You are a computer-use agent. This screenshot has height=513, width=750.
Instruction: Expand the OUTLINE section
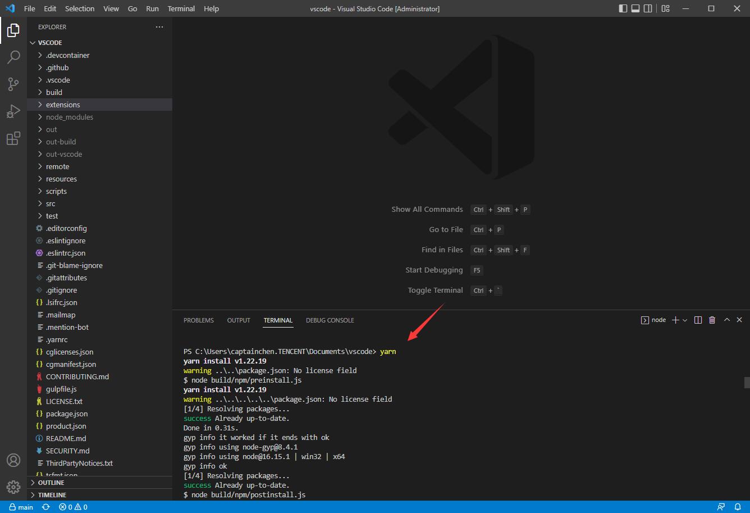click(x=99, y=483)
